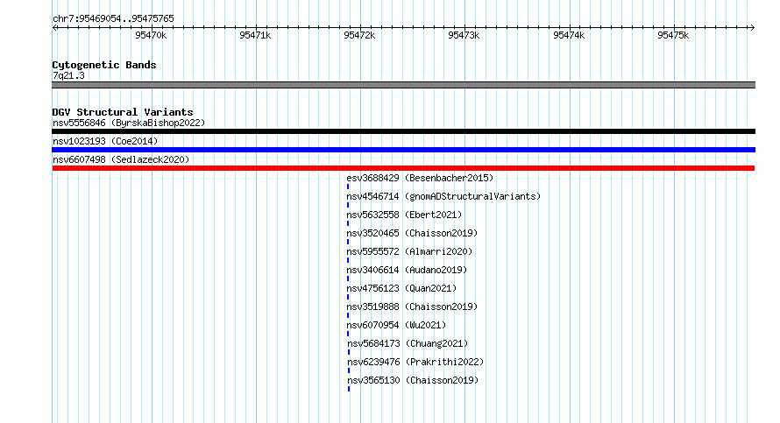Click the 95475k ruler tick label
Screen dimensions: 780x423
(673, 35)
